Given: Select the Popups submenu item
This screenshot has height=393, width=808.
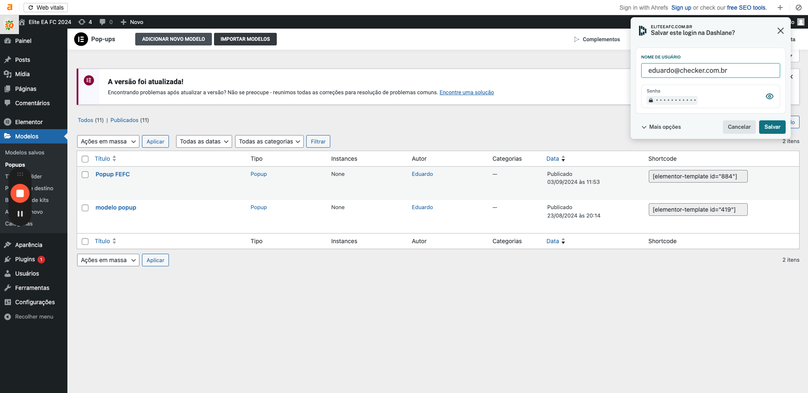Looking at the screenshot, I should coord(15,165).
